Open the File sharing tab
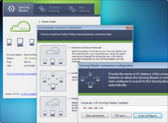The image size is (168, 123). click(x=79, y=9)
